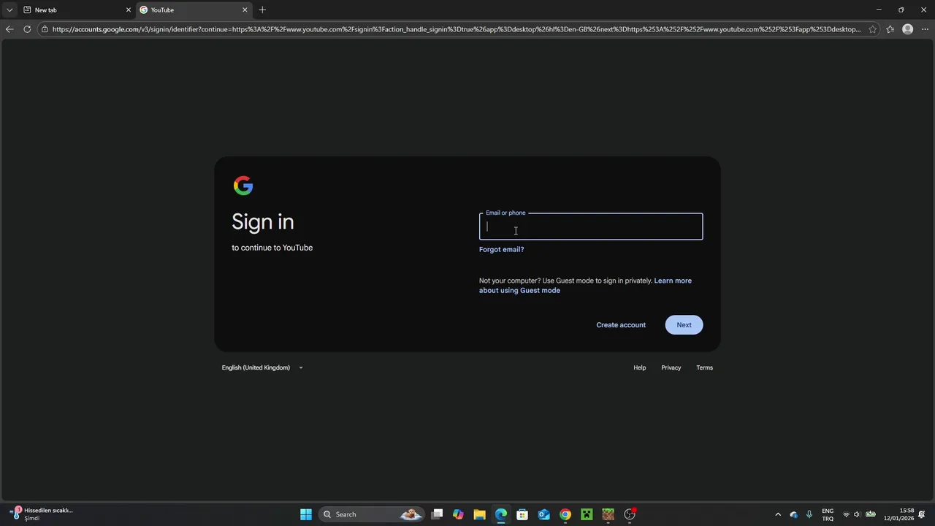
Task: Open a new browser tab with plus button
Action: (262, 10)
